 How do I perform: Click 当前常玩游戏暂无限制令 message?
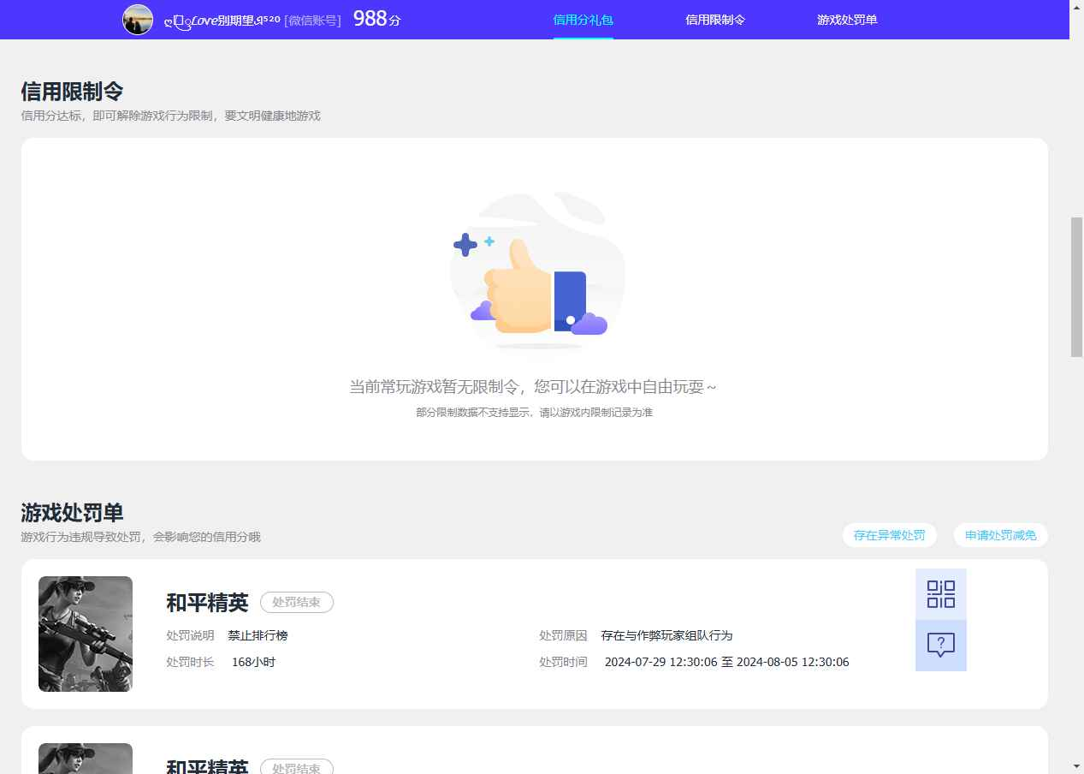[x=533, y=387]
